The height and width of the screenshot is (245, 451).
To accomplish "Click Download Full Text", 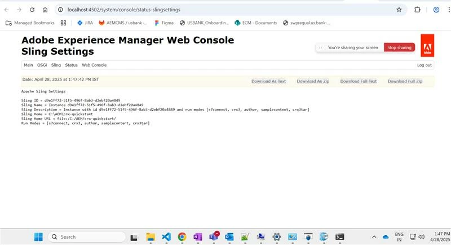I will [359, 81].
